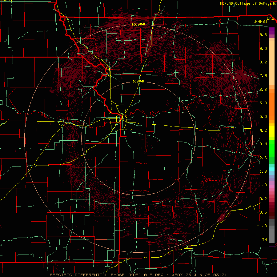Pick the cyan band on the color scale
Viewport: 277px width, 277px height.
pos(272,169)
